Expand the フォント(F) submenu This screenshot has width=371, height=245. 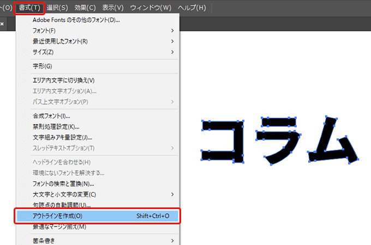click(97, 30)
